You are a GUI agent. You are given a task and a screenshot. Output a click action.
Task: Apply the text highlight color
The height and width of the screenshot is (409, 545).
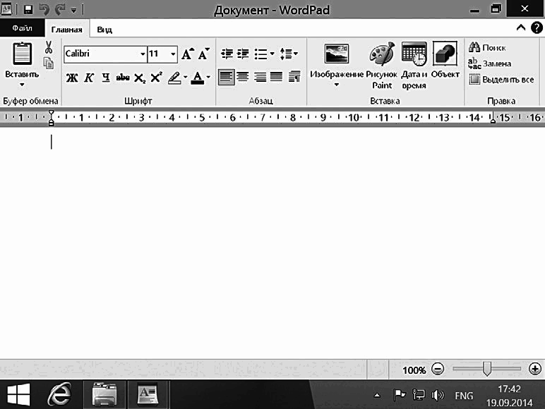(174, 78)
